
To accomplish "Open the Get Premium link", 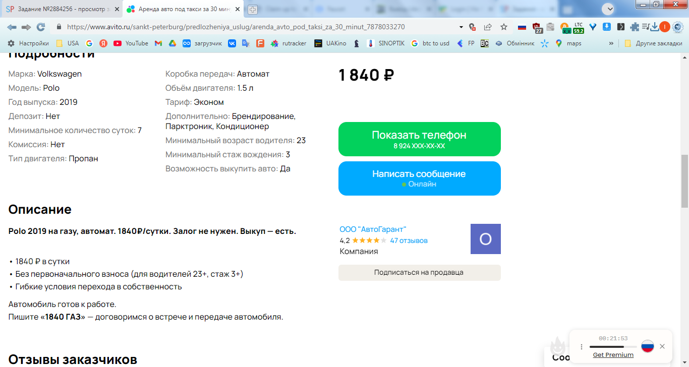I will coord(613,355).
